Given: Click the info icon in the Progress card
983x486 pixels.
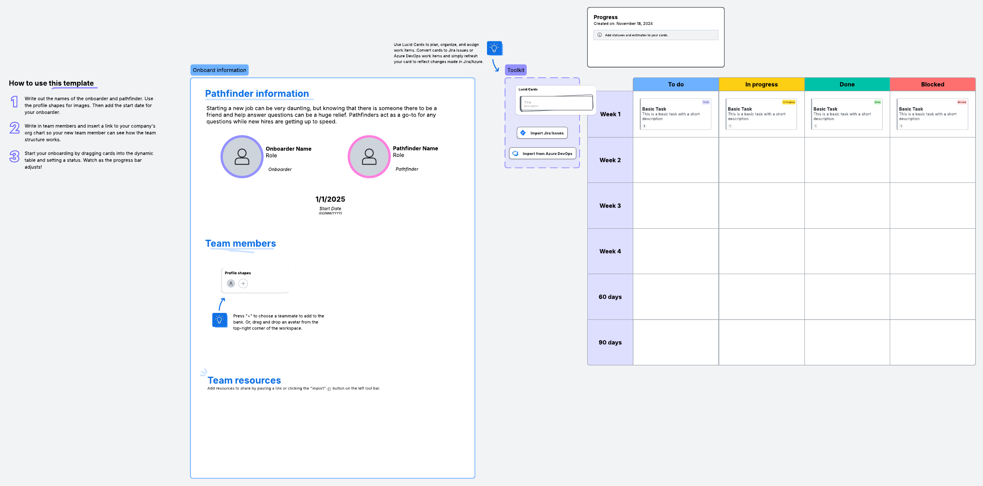Looking at the screenshot, I should click(x=600, y=35).
